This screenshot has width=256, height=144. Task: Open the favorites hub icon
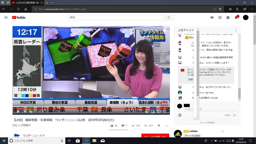click(230, 9)
